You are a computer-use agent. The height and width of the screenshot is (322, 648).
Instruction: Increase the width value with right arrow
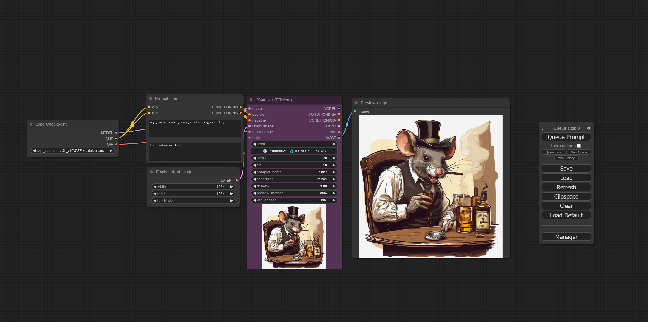231,187
